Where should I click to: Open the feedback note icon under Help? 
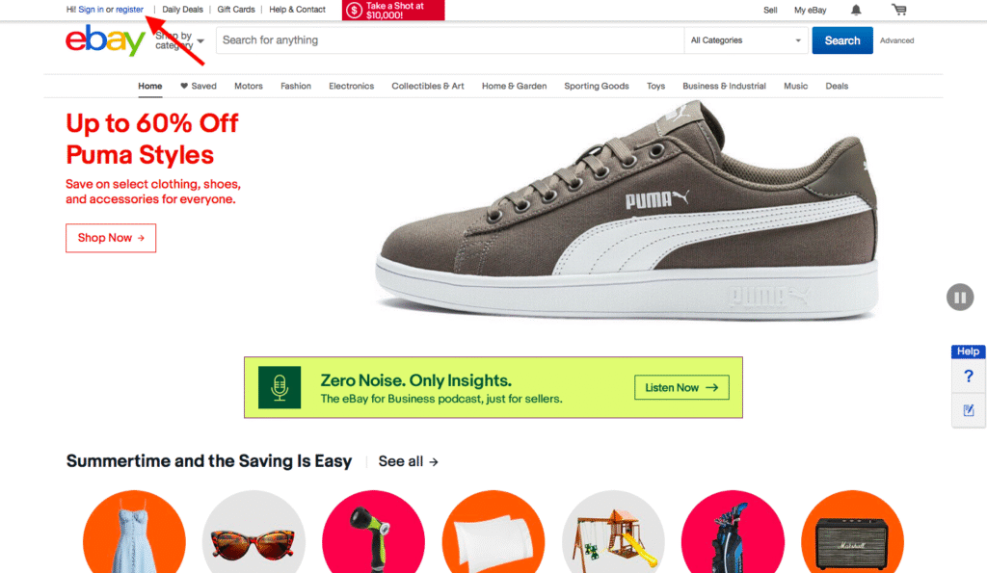968,410
